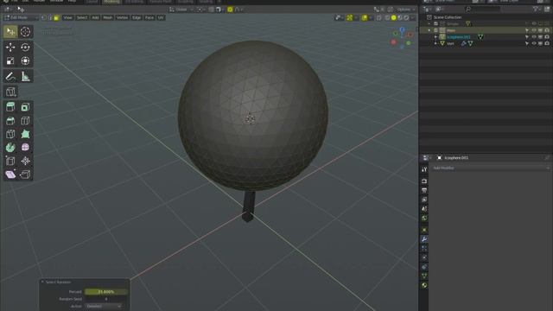Open the Edge menu
This screenshot has width=553, height=311.
[x=137, y=17]
